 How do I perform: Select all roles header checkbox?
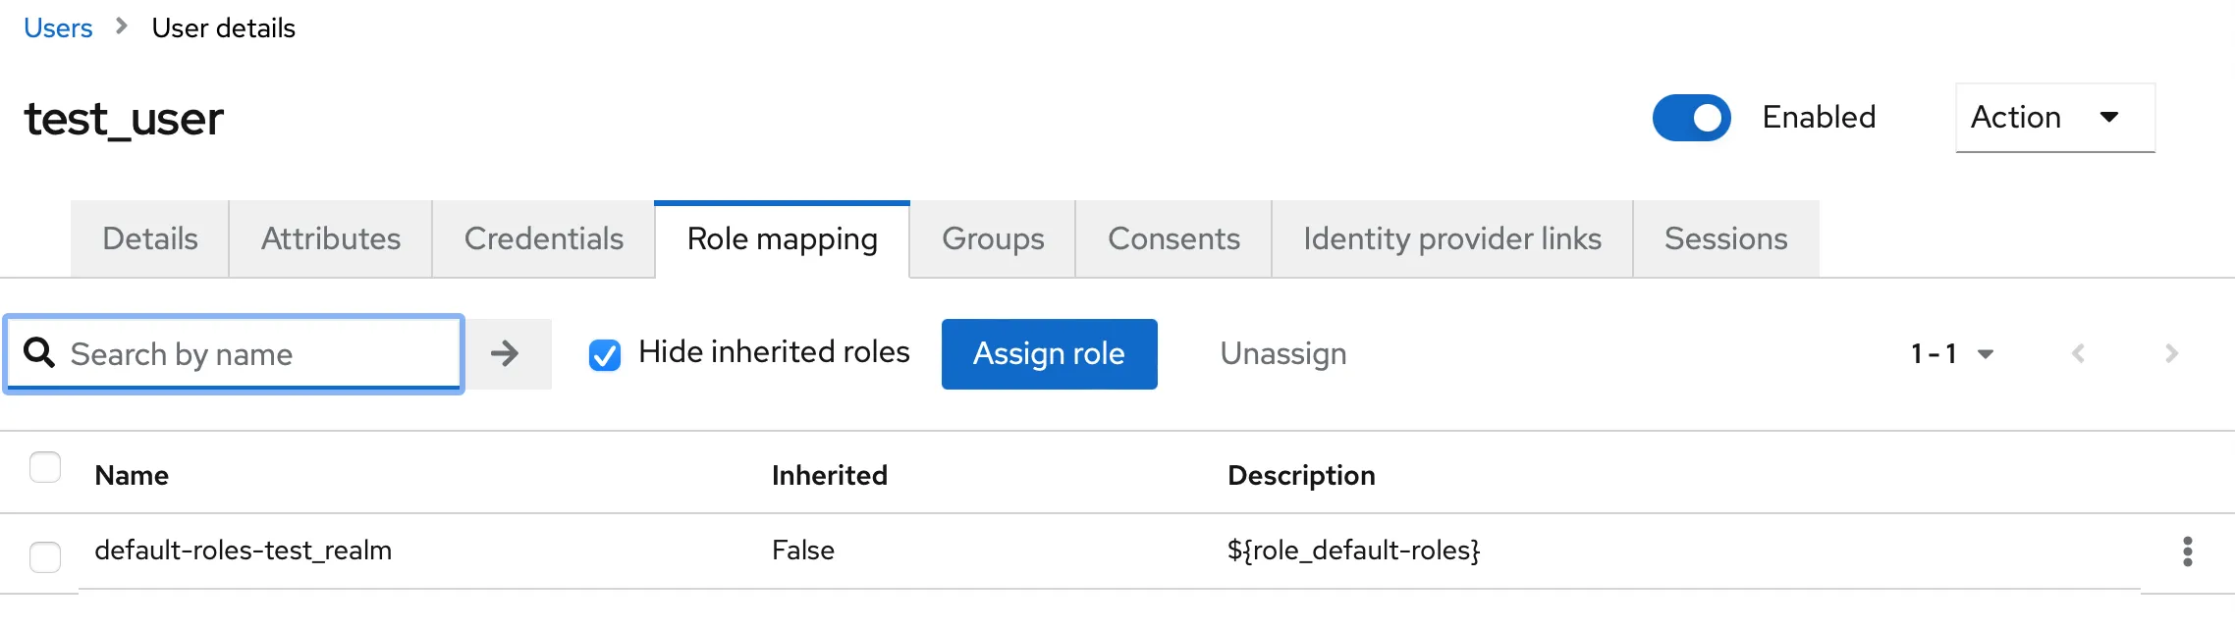pyautogui.click(x=45, y=468)
